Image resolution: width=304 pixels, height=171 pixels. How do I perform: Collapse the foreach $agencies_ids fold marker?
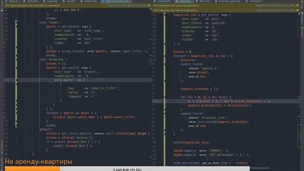pyautogui.click(x=165, y=56)
